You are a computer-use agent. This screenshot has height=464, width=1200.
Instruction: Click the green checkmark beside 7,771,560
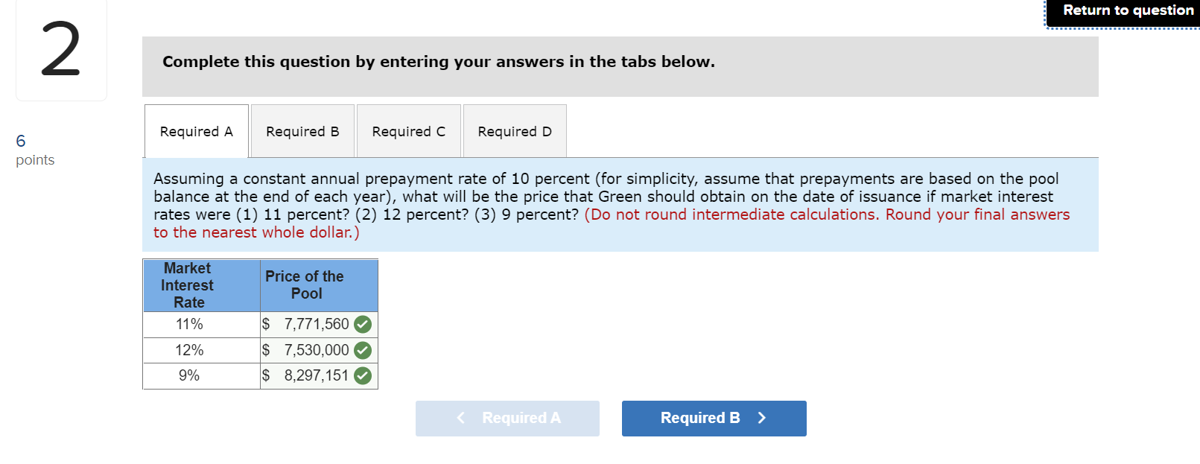(x=363, y=325)
